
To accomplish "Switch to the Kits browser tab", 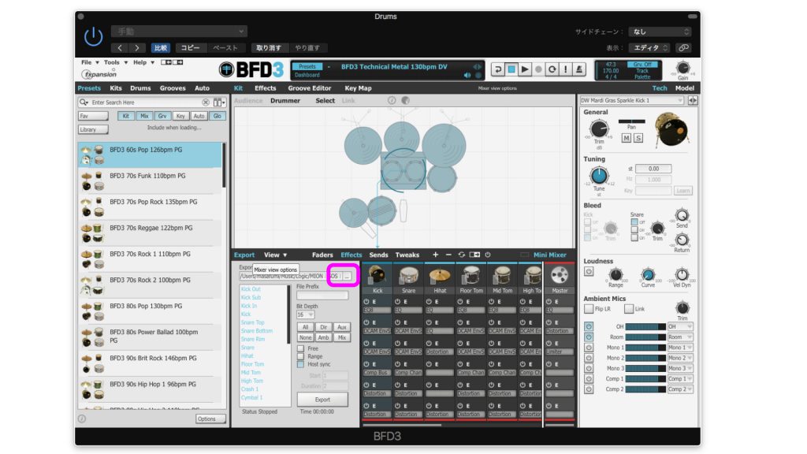I will (x=116, y=88).
